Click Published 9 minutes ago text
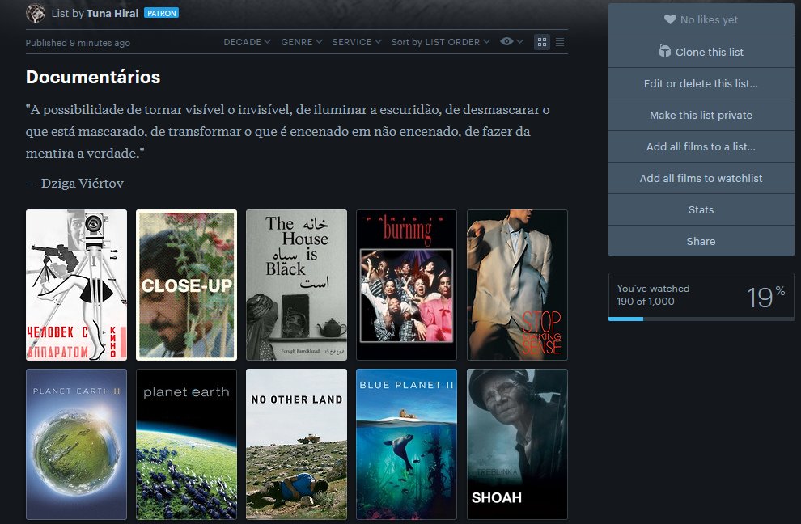The height and width of the screenshot is (524, 801). pos(78,43)
